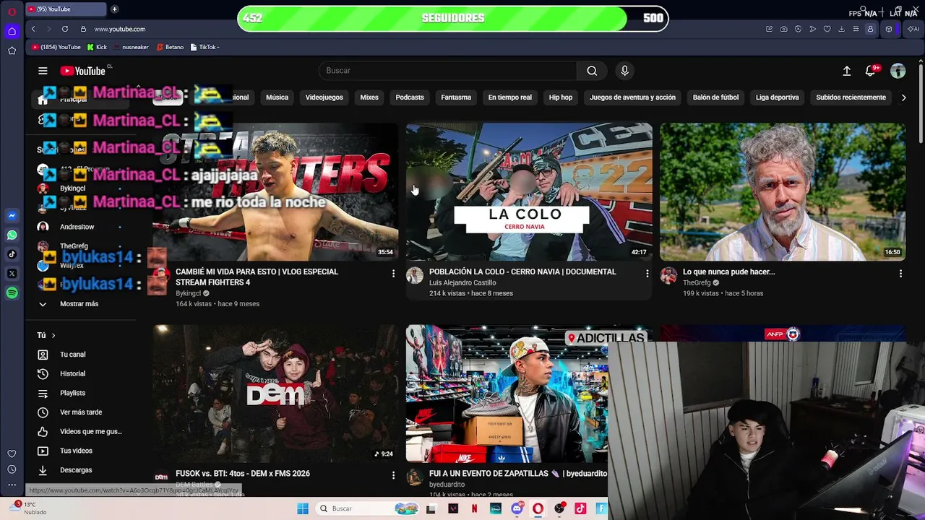Open 'Historial' in YouTube sidebar
Screen dimensions: 925x520
tap(72, 374)
